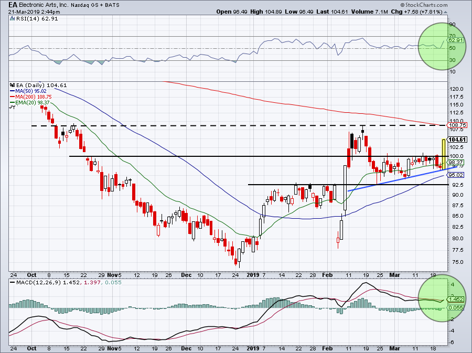Click the EA ticker symbol in the header

coord(13,5)
